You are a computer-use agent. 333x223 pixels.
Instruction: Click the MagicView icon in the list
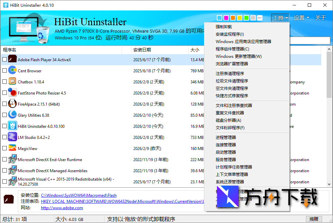point(12,148)
